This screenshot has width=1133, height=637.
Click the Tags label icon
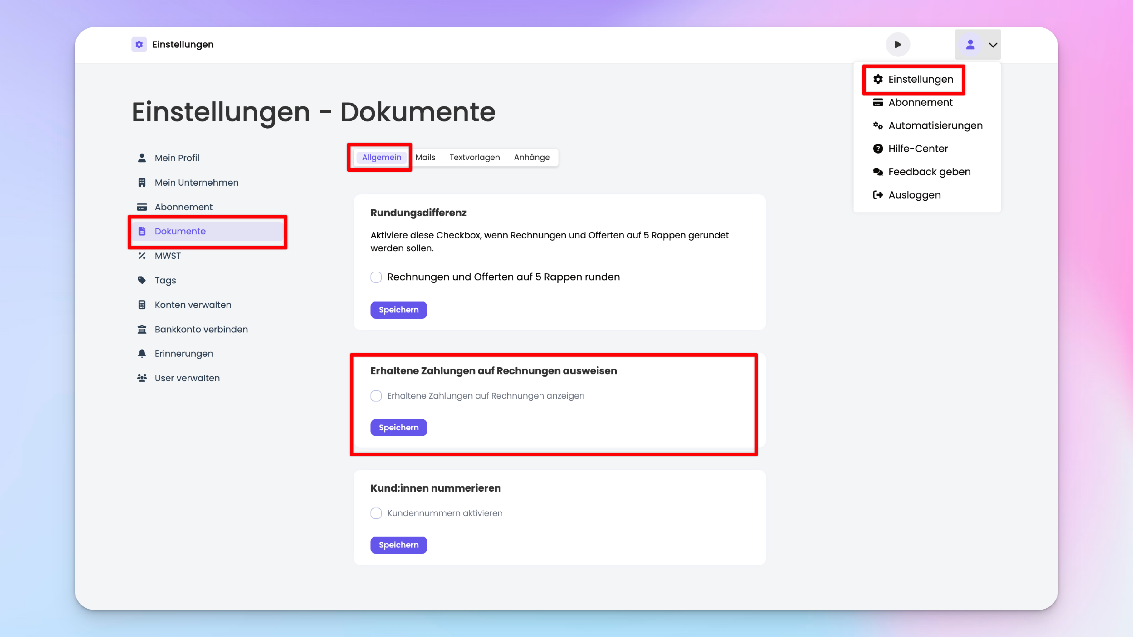click(x=142, y=280)
